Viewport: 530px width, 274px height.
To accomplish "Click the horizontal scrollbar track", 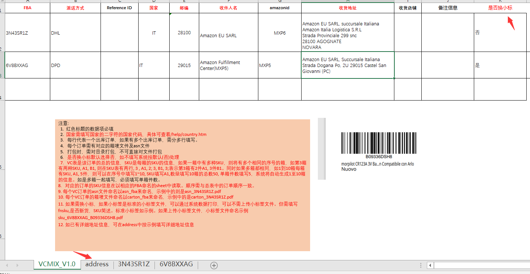I will tap(482, 265).
